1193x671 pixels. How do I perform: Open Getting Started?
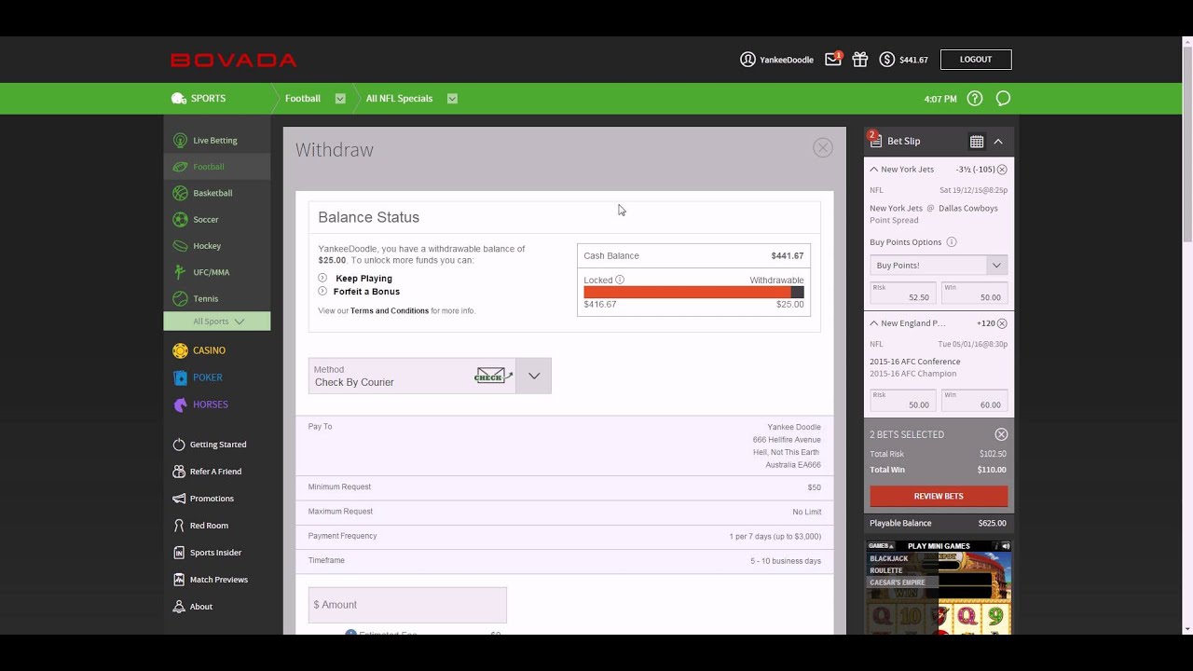(216, 445)
